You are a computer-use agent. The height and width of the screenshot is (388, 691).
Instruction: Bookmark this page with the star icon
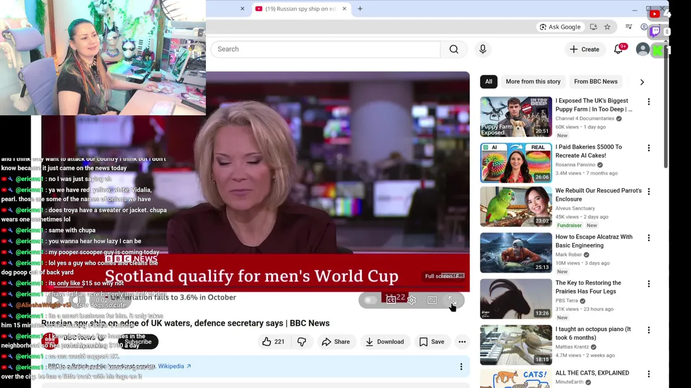coord(607,27)
